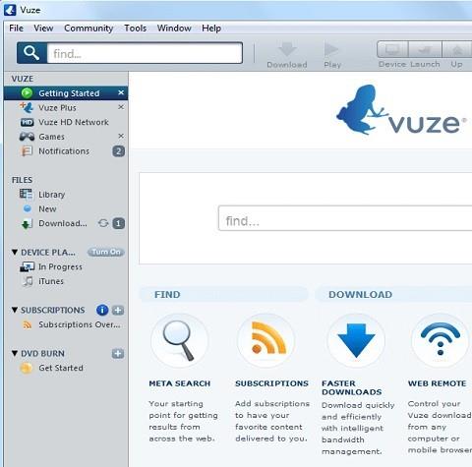The image size is (472, 467).
Task: Click the Vuze title bar app icon
Action: coord(10,10)
